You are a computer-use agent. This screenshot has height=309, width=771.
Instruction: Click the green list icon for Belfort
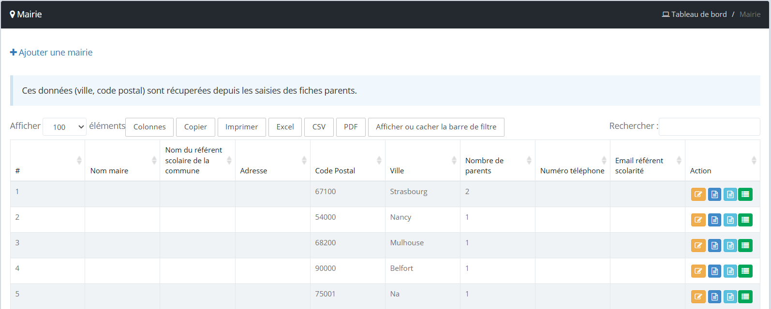(745, 271)
